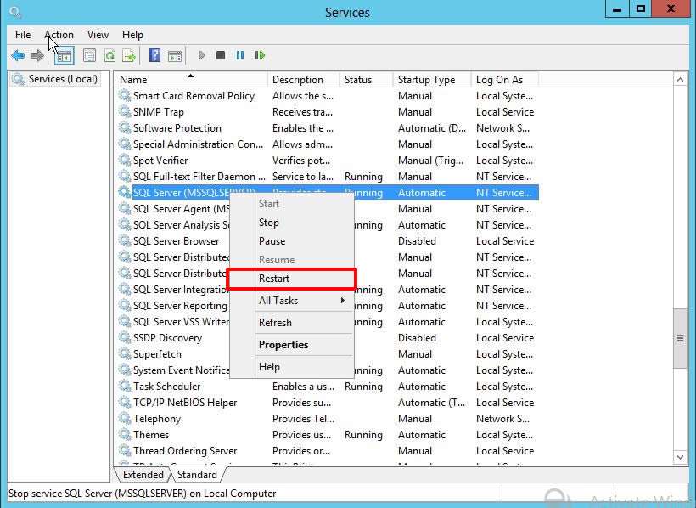Click the Back arrow in toolbar
This screenshot has width=696, height=508.
click(x=18, y=56)
